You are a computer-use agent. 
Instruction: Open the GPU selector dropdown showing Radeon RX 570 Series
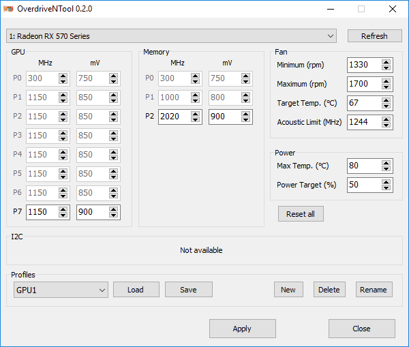[x=171, y=36]
